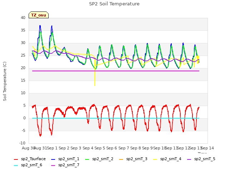This screenshot has height=172, width=229.
Task: Click the Sep 6 x-axis label
Action: pyautogui.click(x=112, y=148)
